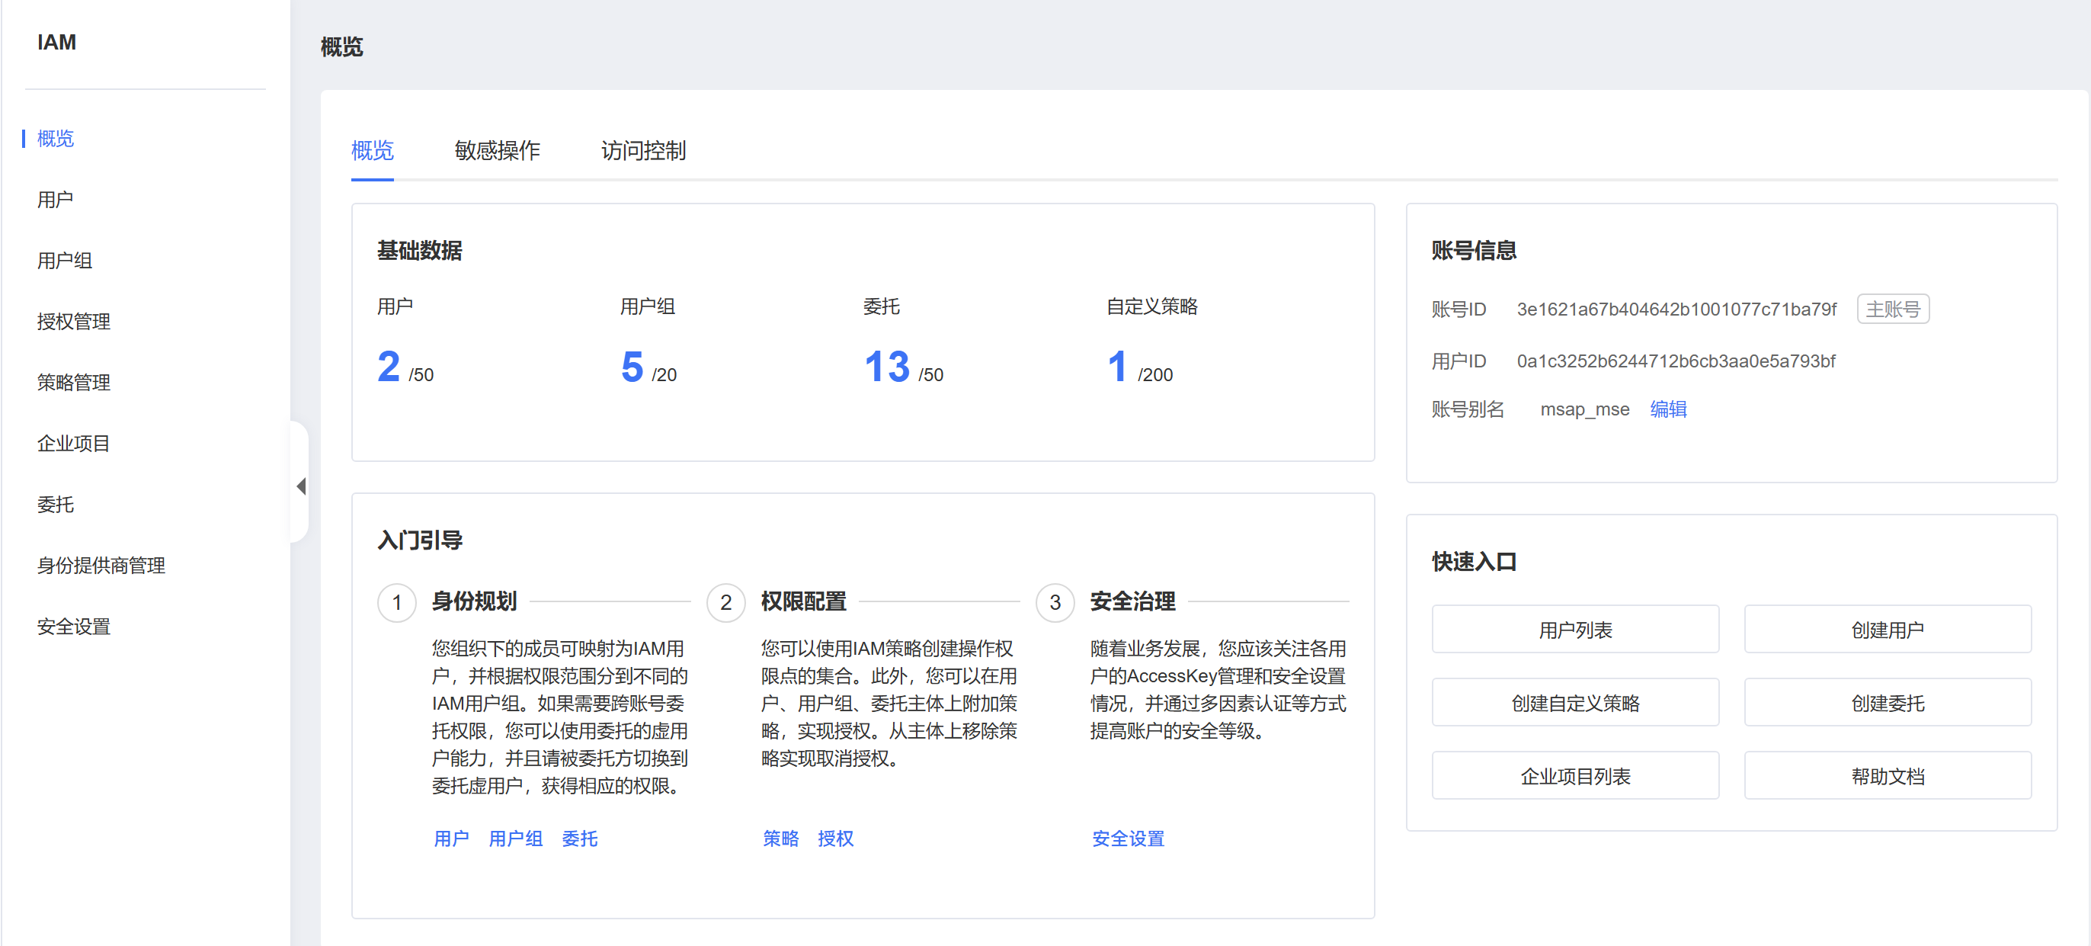Open 身份提供商管理 in the sidebar
This screenshot has width=2091, height=946.
[x=101, y=565]
